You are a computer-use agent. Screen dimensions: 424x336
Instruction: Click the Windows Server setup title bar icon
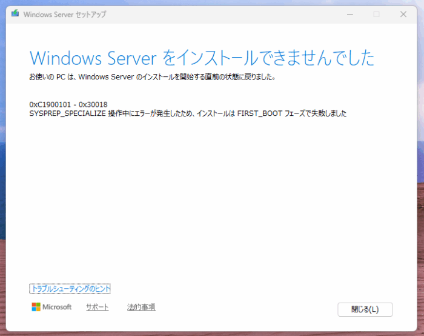[15, 14]
